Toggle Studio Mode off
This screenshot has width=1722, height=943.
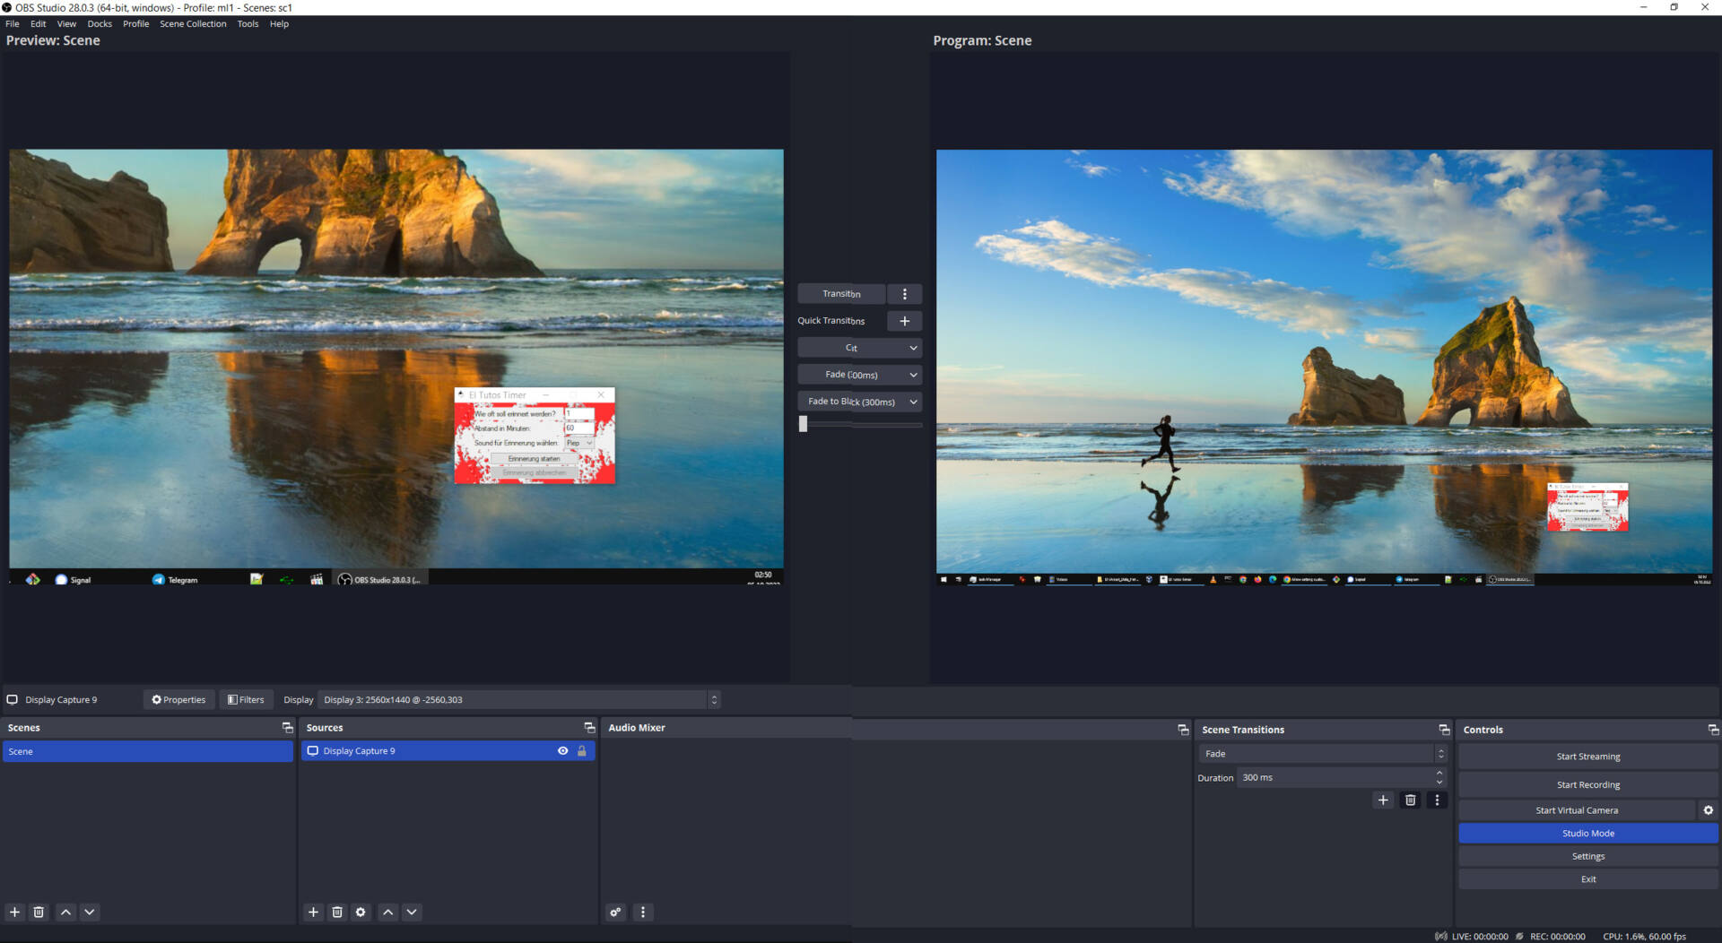(1587, 833)
